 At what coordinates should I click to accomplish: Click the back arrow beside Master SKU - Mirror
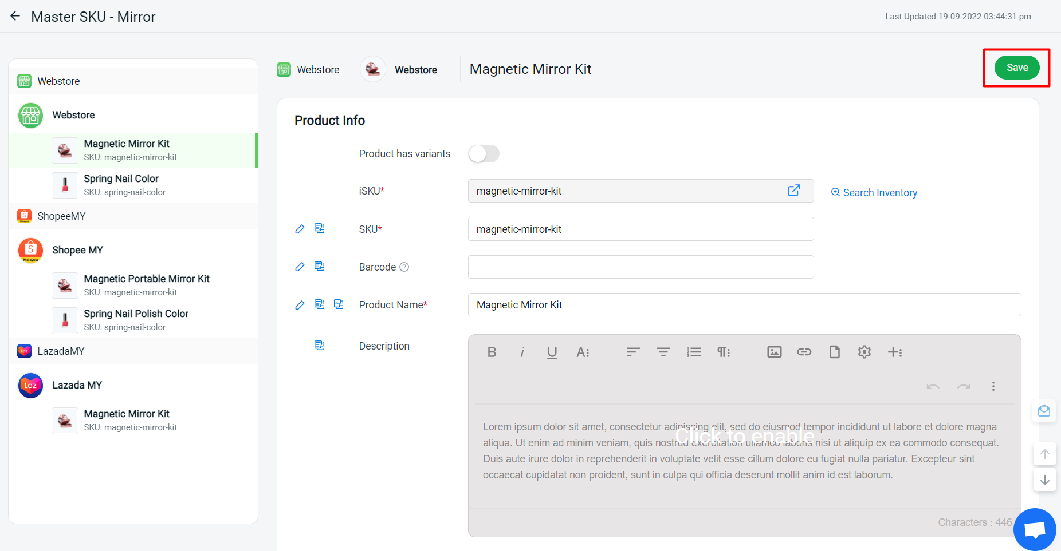coord(15,15)
